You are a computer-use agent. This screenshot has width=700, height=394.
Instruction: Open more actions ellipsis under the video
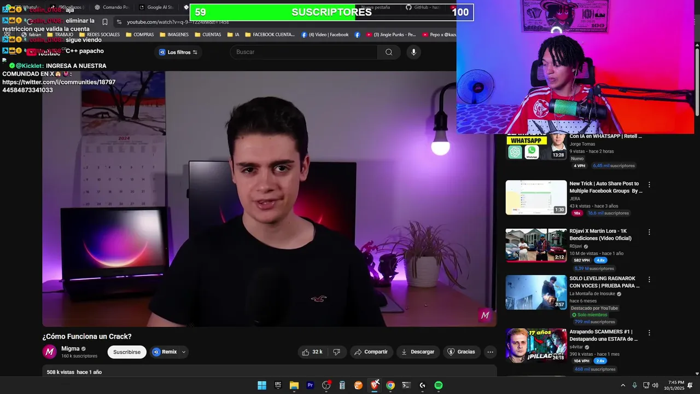tap(490, 352)
